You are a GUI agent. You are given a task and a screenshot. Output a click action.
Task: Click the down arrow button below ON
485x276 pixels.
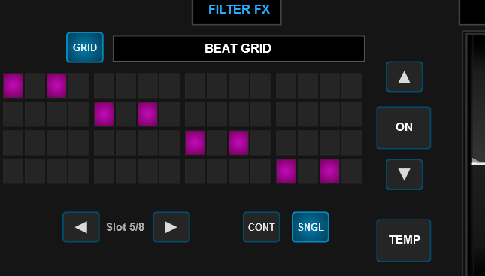tap(405, 174)
